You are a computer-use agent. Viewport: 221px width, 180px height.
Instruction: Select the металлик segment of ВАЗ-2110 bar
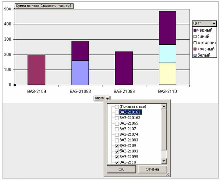click(168, 74)
